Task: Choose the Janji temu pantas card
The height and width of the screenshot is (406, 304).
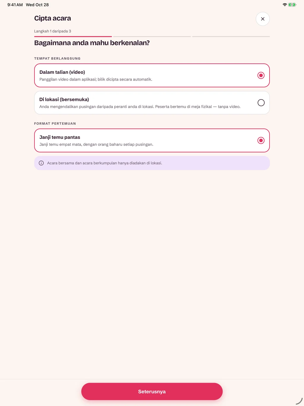Action: (x=152, y=140)
